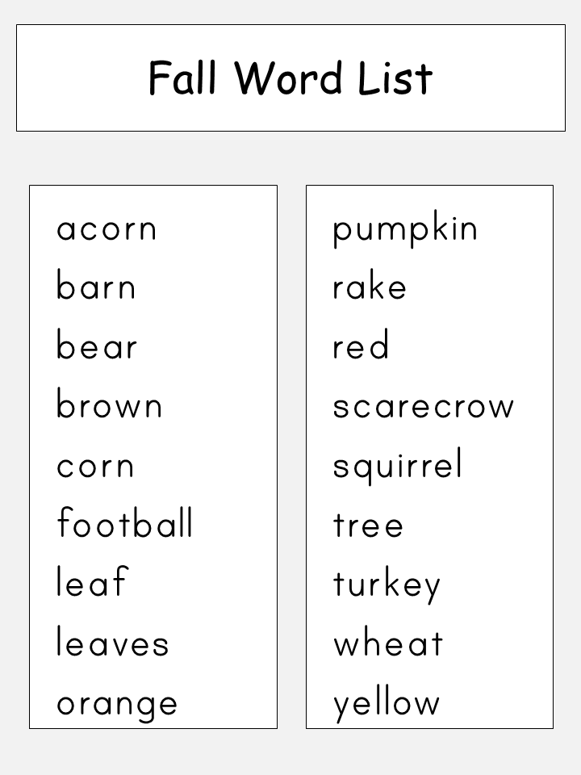Click the word football
Screen dimensions: 581x775
(x=124, y=522)
